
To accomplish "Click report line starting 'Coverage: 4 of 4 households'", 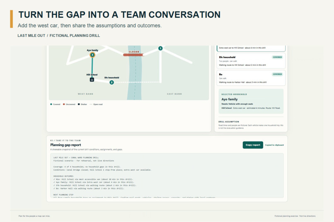I will coord(87,167).
